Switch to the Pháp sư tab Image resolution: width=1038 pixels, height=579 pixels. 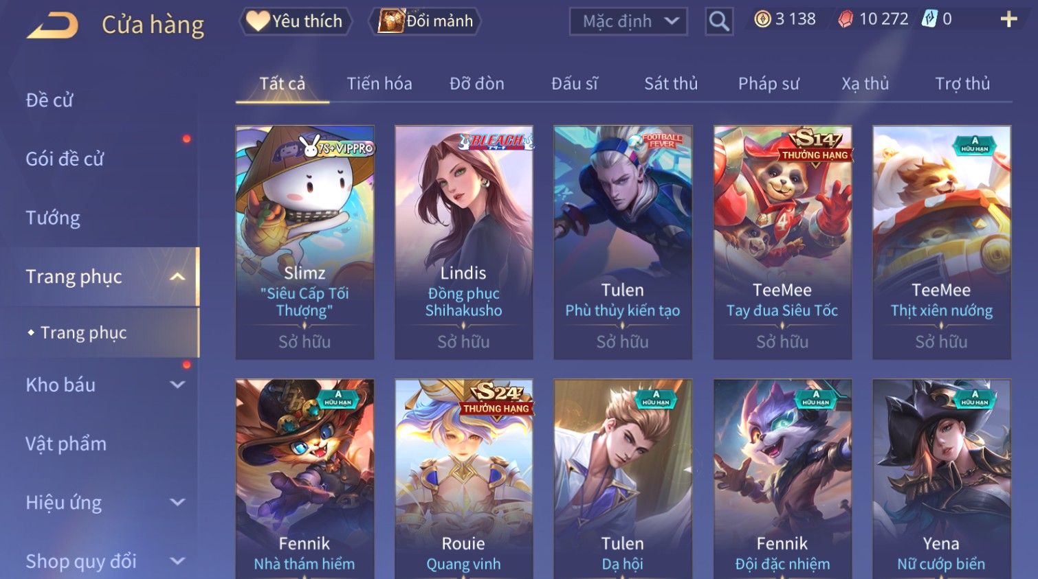click(x=769, y=84)
